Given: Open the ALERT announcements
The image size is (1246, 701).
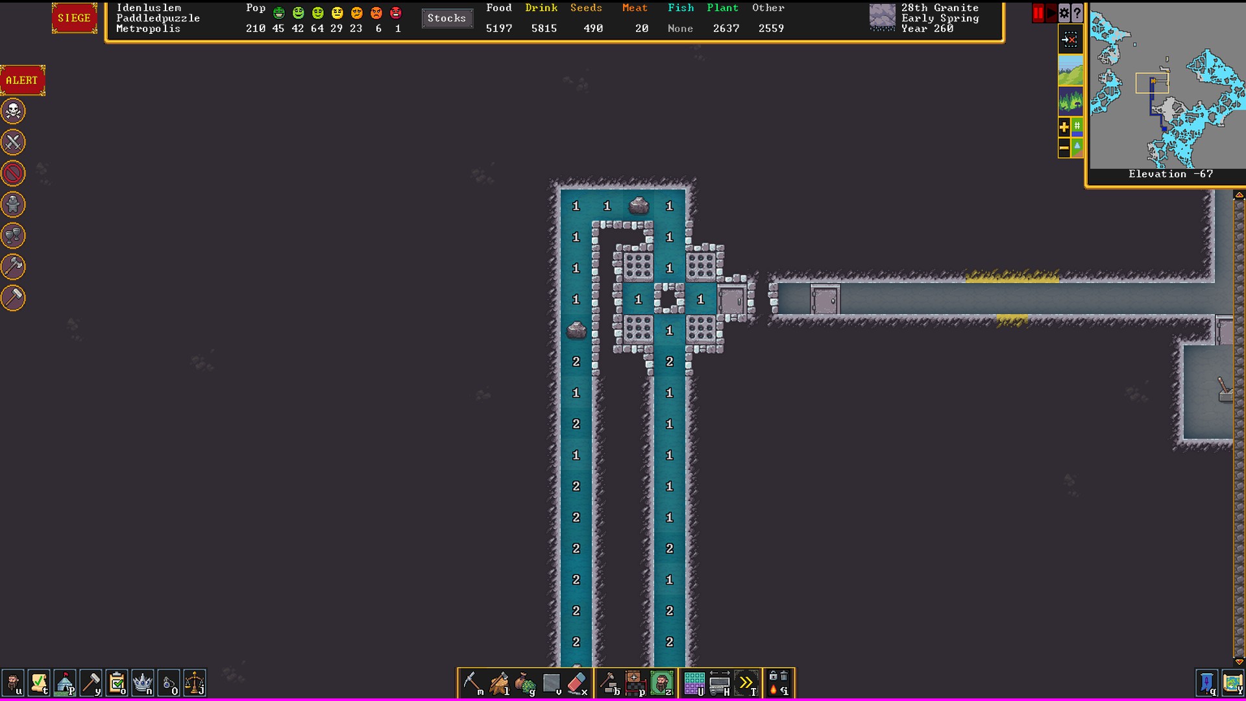Looking at the screenshot, I should pos(23,80).
